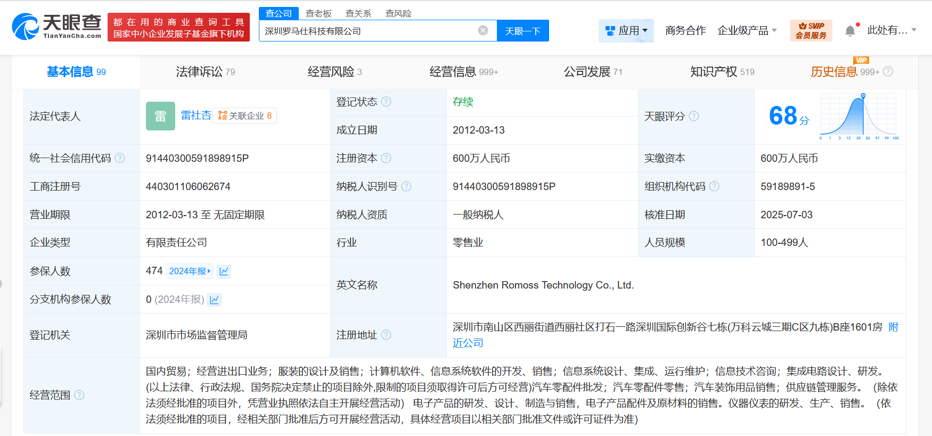The height and width of the screenshot is (436, 932).
Task: Click help icon next to 组织机构代码
Action: coord(714,186)
